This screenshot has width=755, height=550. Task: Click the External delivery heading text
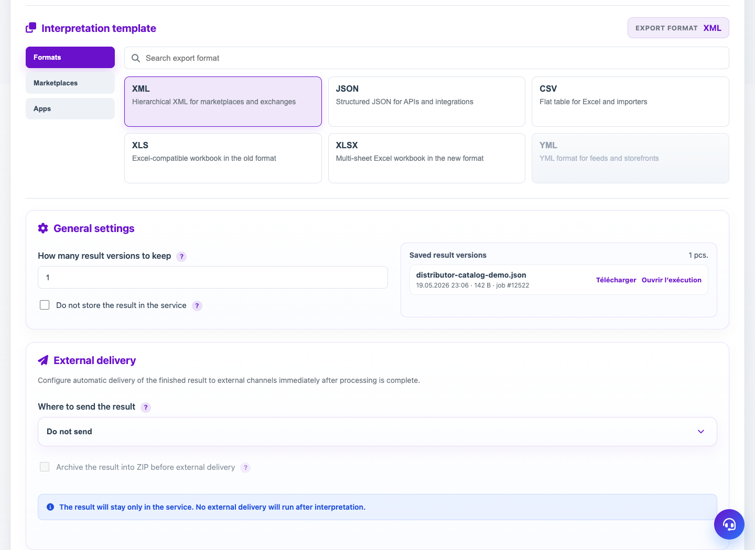94,360
